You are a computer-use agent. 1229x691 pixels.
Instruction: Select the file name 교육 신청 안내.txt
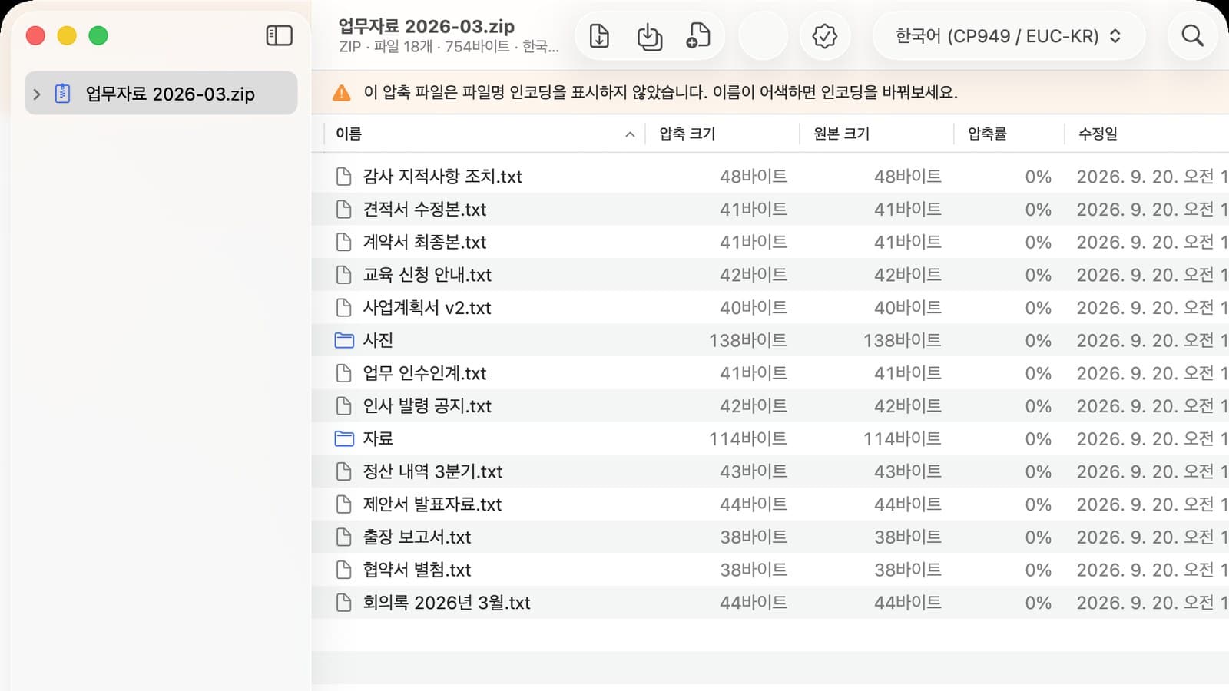point(427,275)
